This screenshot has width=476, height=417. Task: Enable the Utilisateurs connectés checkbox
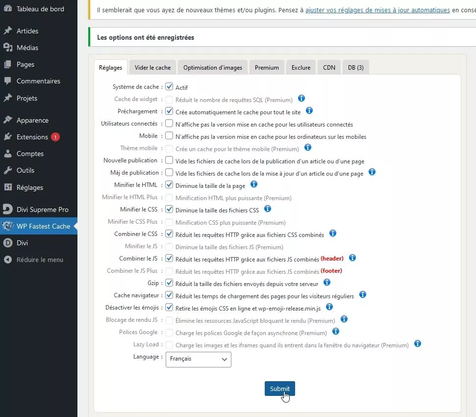coord(169,123)
